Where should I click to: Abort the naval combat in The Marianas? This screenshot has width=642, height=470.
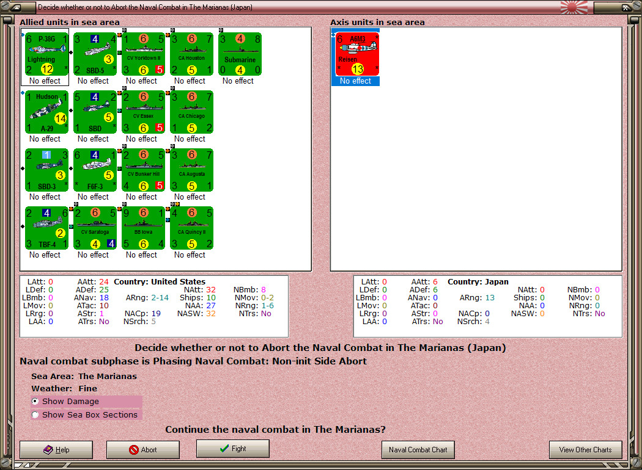click(x=143, y=450)
